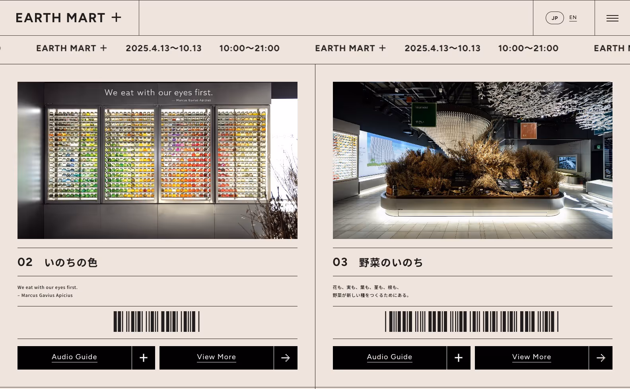Click the heading 02 いのちの色

tap(58, 262)
